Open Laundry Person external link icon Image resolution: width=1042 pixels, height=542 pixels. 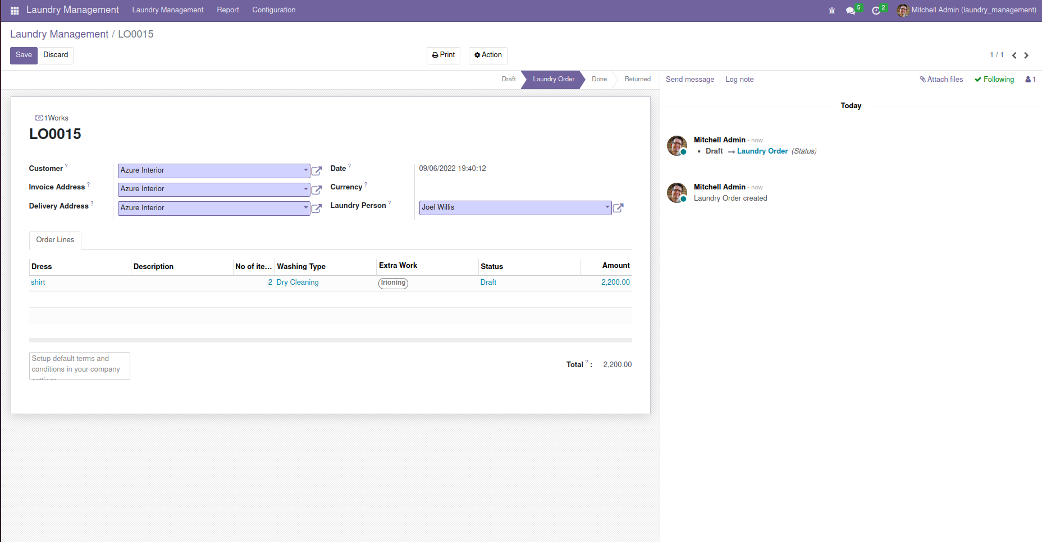click(618, 208)
